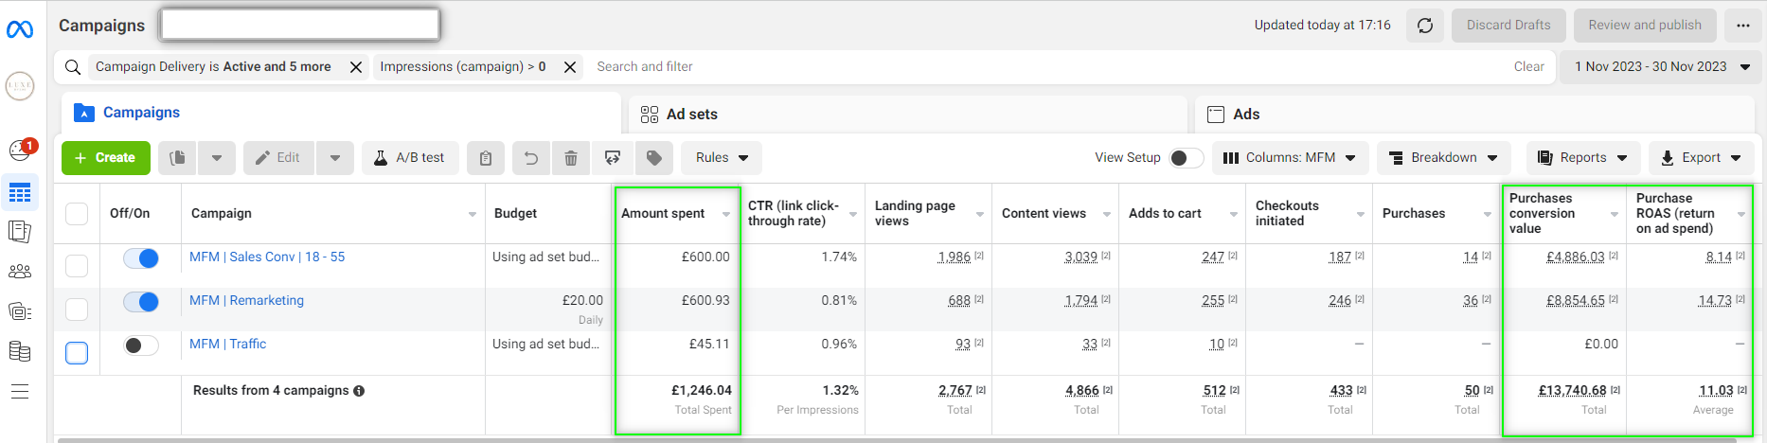Click the Meta logo icon
The height and width of the screenshot is (443, 1767).
(20, 29)
